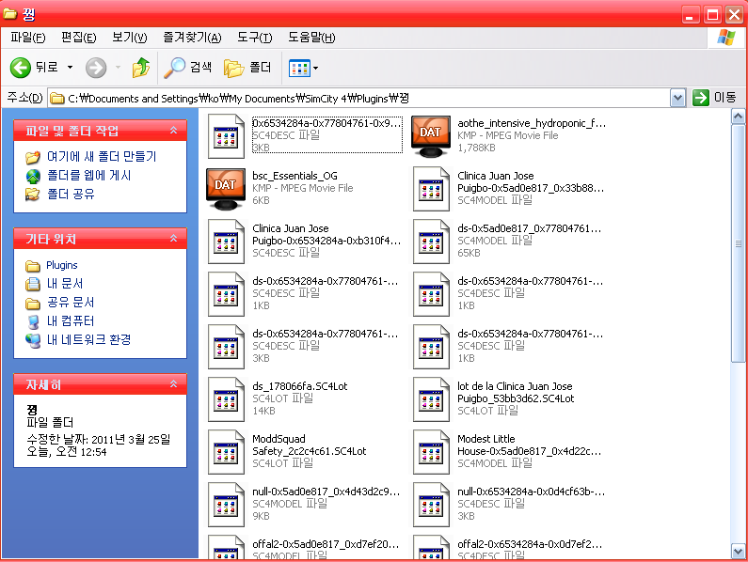Open the 편집(E) menu
This screenshot has width=748, height=562.
(78, 38)
